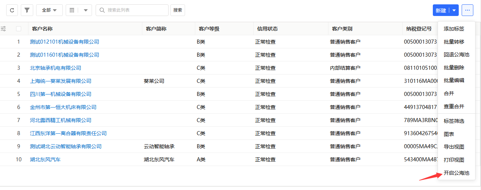Viewport: 481px width, 190px height.
Task: Open the filter funnel icon
Action: pyautogui.click(x=27, y=10)
